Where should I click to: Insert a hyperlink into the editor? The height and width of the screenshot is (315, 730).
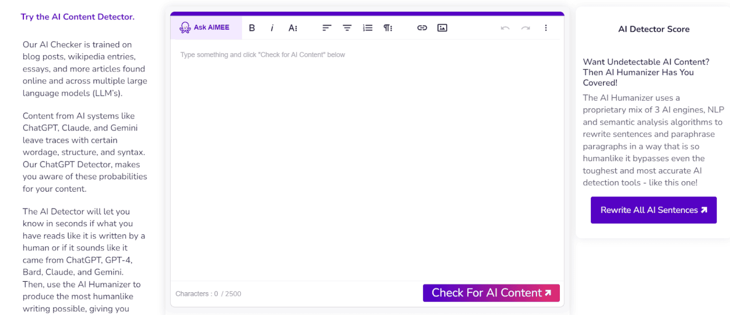click(x=422, y=28)
